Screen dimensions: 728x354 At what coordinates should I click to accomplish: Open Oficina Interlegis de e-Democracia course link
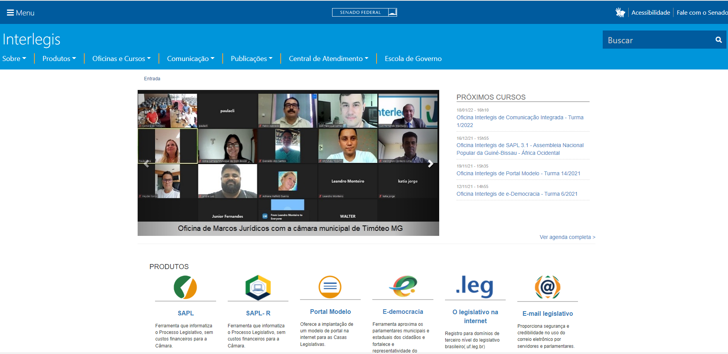517,194
